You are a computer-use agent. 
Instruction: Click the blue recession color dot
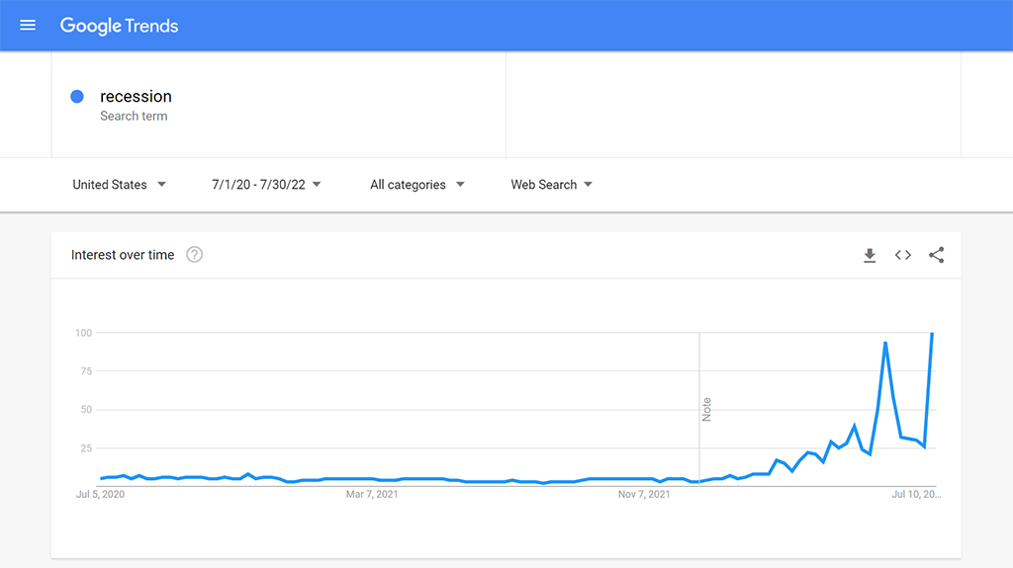click(x=77, y=97)
